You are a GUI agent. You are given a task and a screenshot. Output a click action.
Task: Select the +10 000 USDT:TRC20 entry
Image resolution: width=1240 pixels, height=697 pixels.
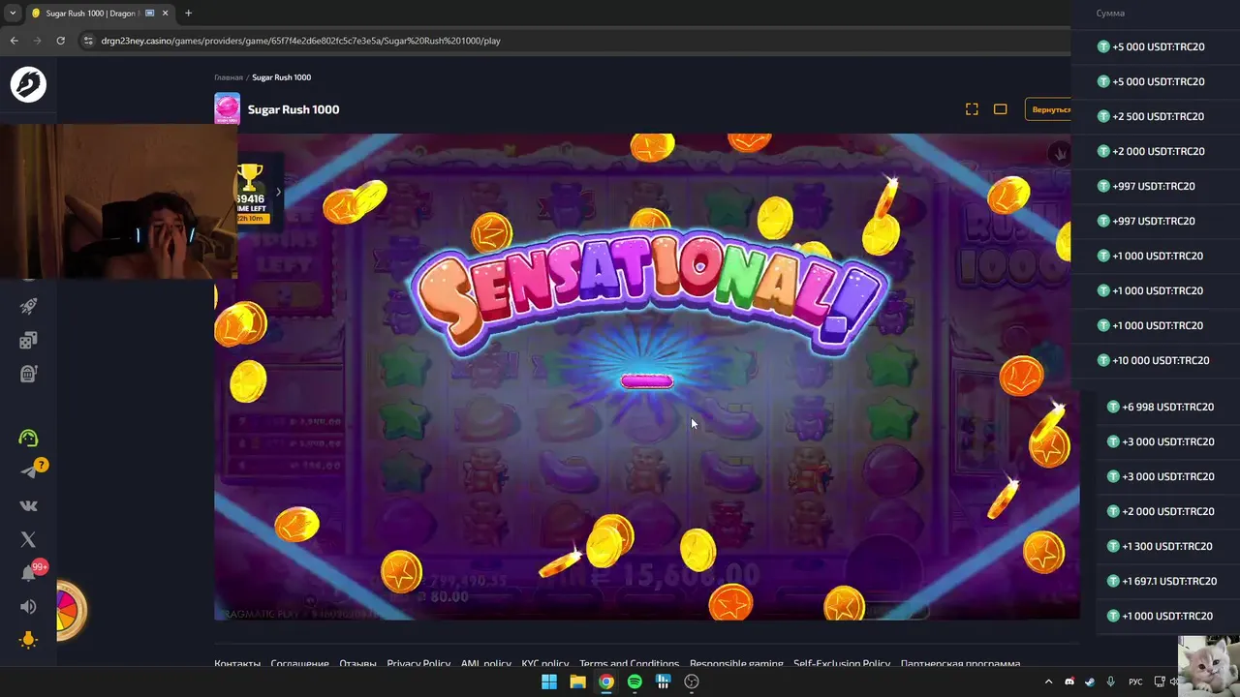[x=1155, y=360]
